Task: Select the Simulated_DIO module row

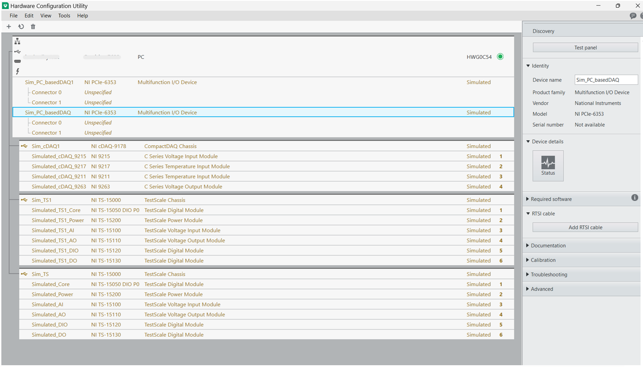Action: point(267,325)
